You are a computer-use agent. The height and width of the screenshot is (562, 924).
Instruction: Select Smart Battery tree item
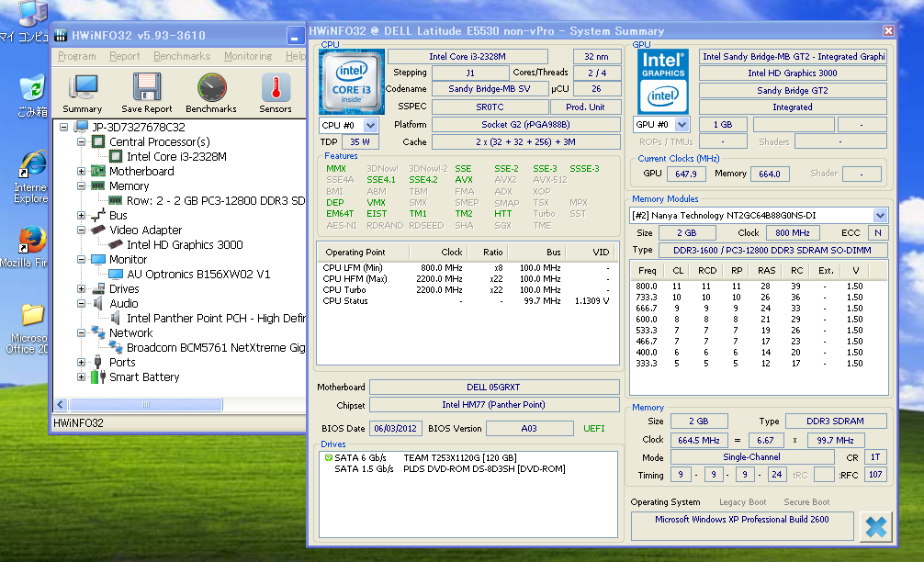click(x=144, y=377)
